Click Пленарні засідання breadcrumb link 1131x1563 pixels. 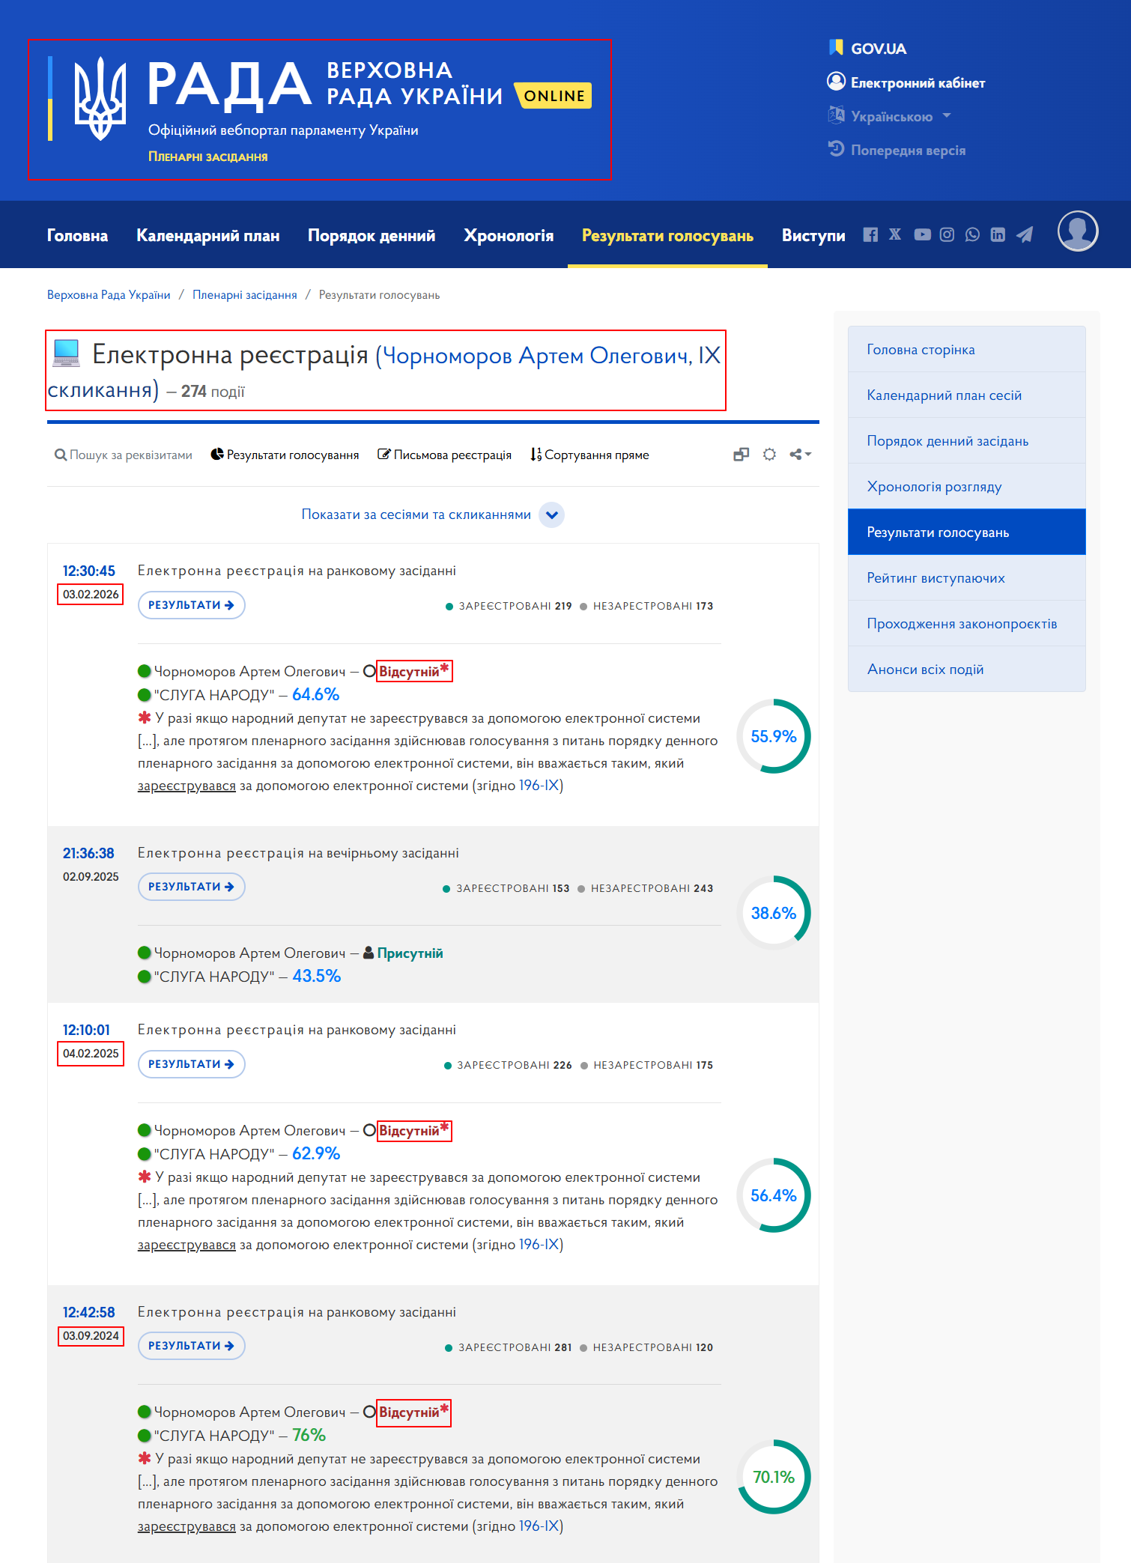(x=245, y=295)
